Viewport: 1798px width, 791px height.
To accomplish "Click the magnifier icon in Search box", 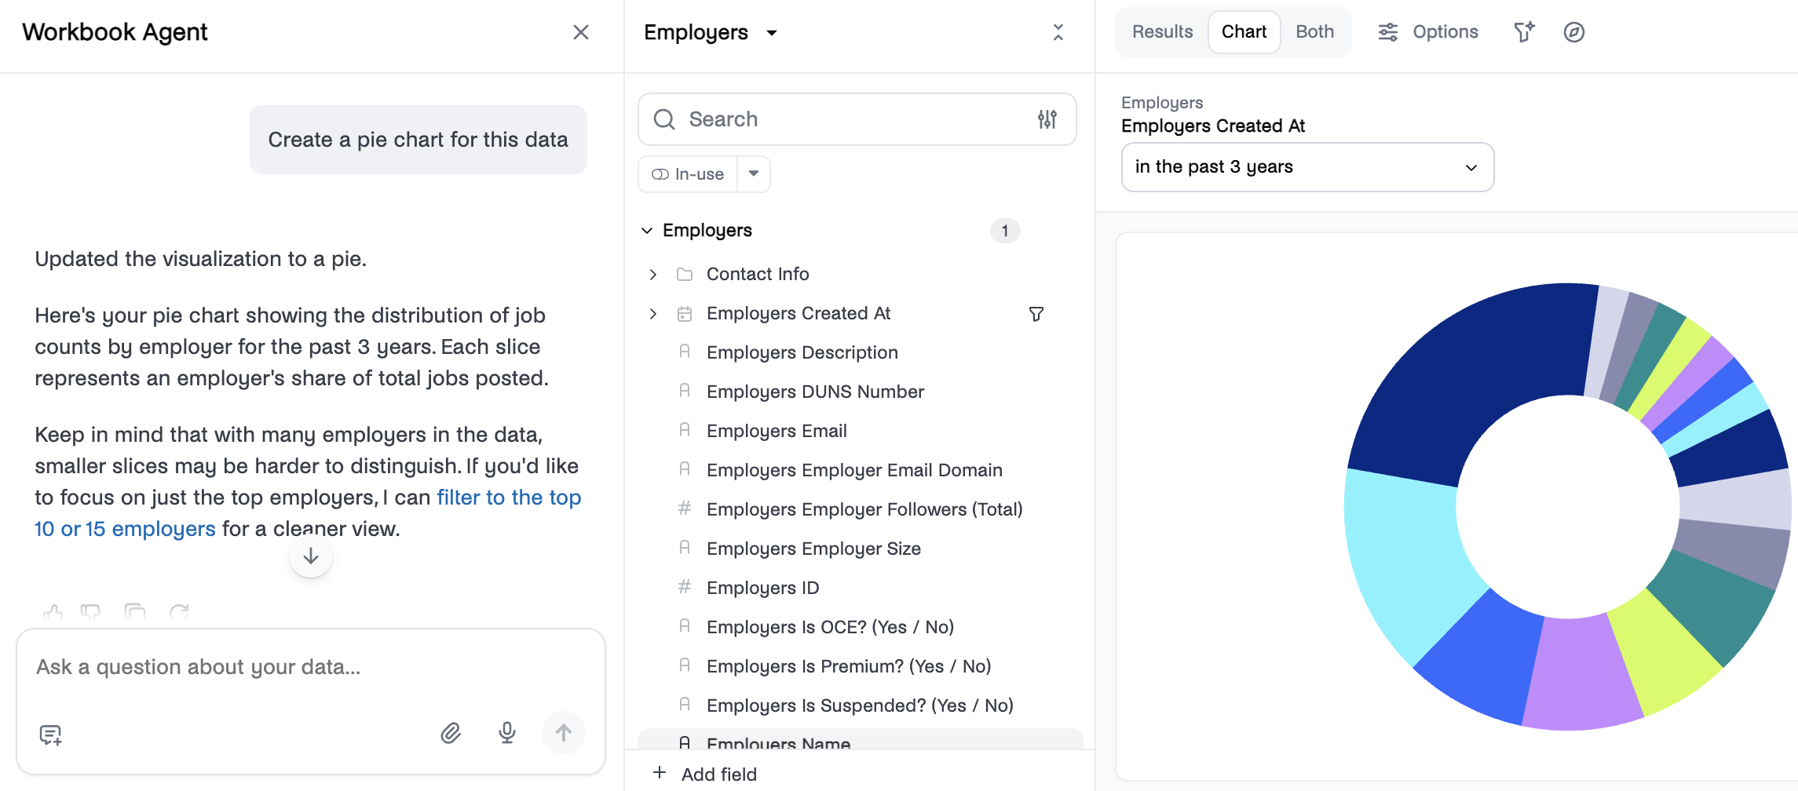I will [664, 119].
